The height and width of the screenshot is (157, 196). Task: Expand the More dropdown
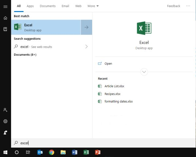point(93,6)
